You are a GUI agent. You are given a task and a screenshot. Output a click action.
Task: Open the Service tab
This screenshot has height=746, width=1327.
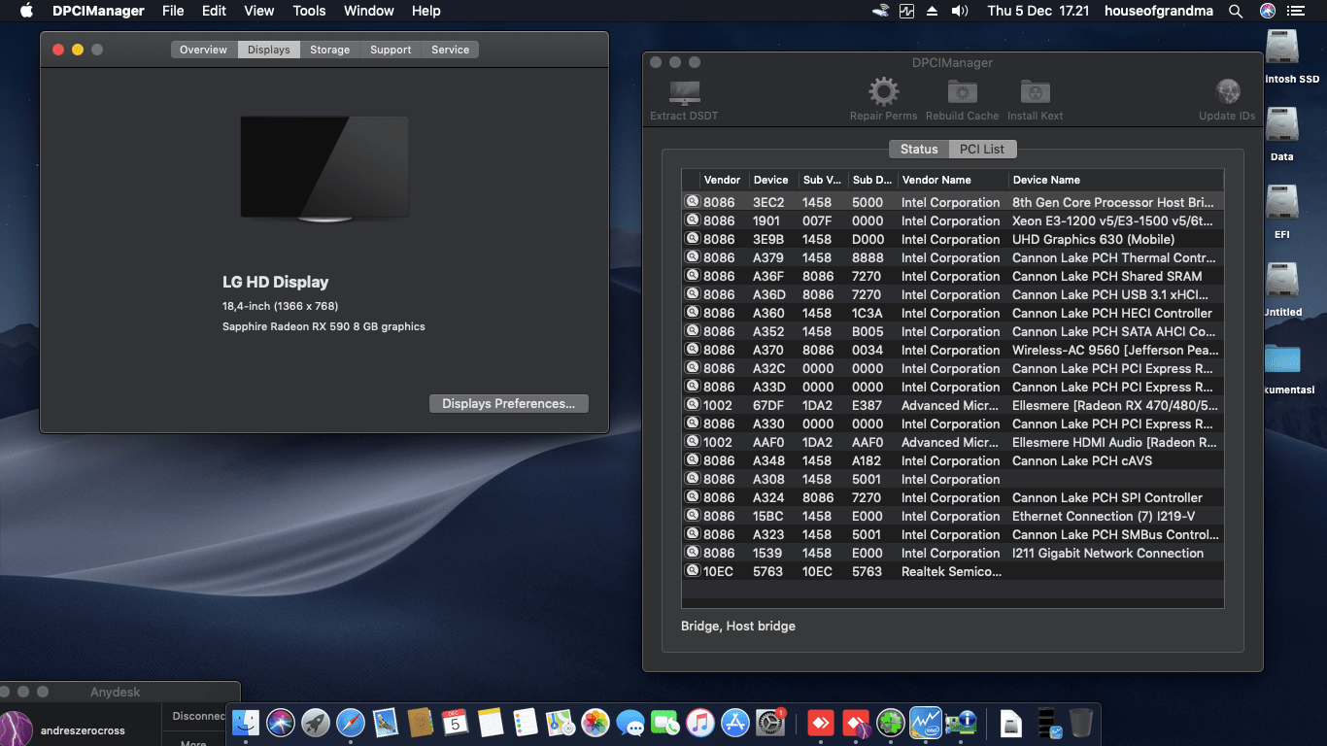point(451,50)
